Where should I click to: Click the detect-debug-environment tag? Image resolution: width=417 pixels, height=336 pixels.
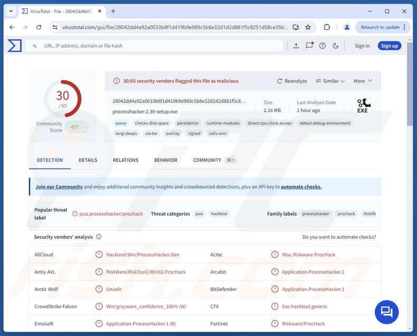coord(325,123)
